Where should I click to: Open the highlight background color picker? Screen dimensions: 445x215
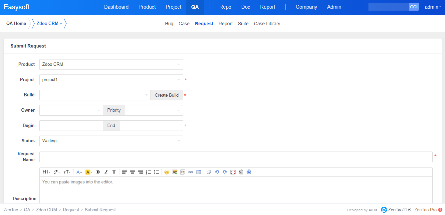(89, 172)
